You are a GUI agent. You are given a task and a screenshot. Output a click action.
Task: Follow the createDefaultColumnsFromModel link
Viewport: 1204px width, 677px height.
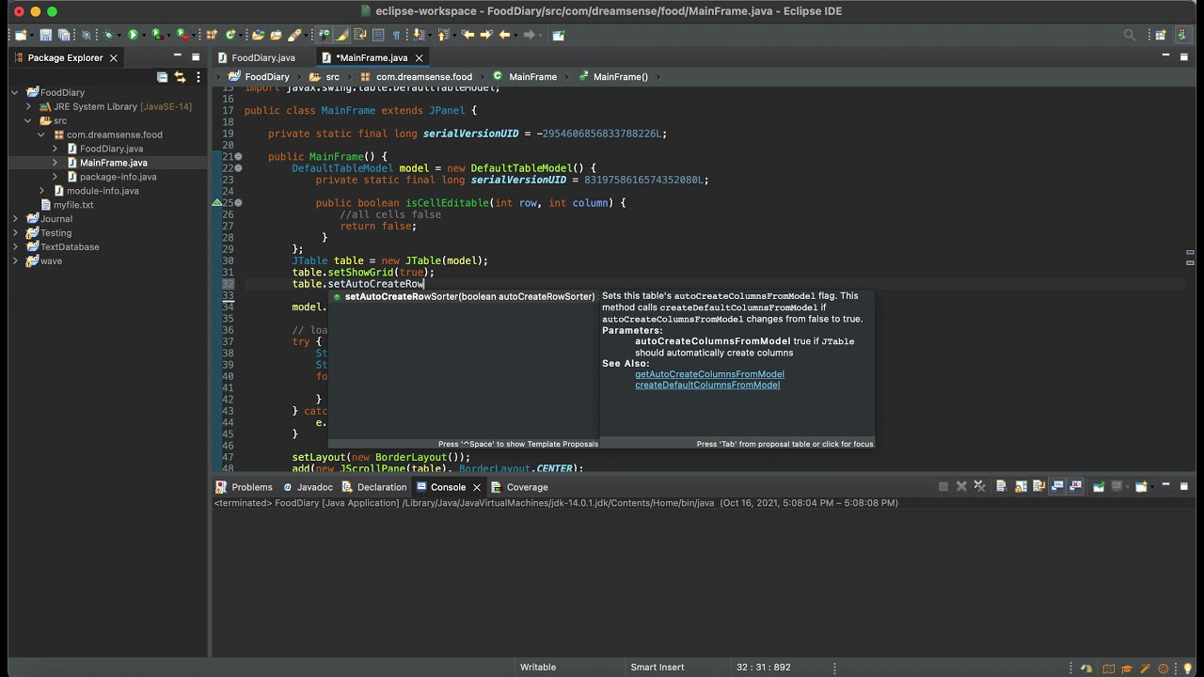pyautogui.click(x=706, y=386)
